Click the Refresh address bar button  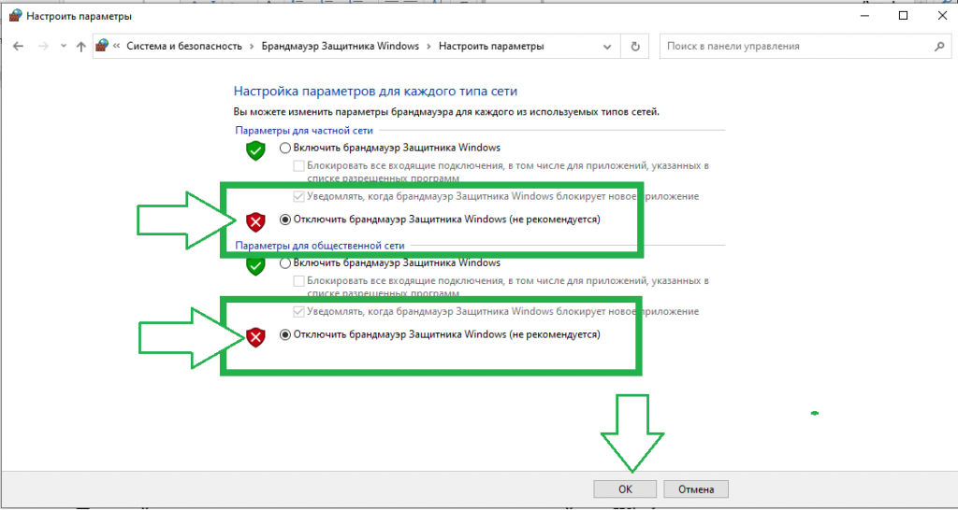click(x=636, y=46)
